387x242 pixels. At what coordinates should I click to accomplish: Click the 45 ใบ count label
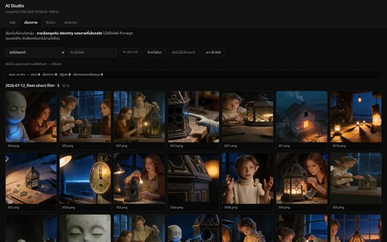(66, 86)
